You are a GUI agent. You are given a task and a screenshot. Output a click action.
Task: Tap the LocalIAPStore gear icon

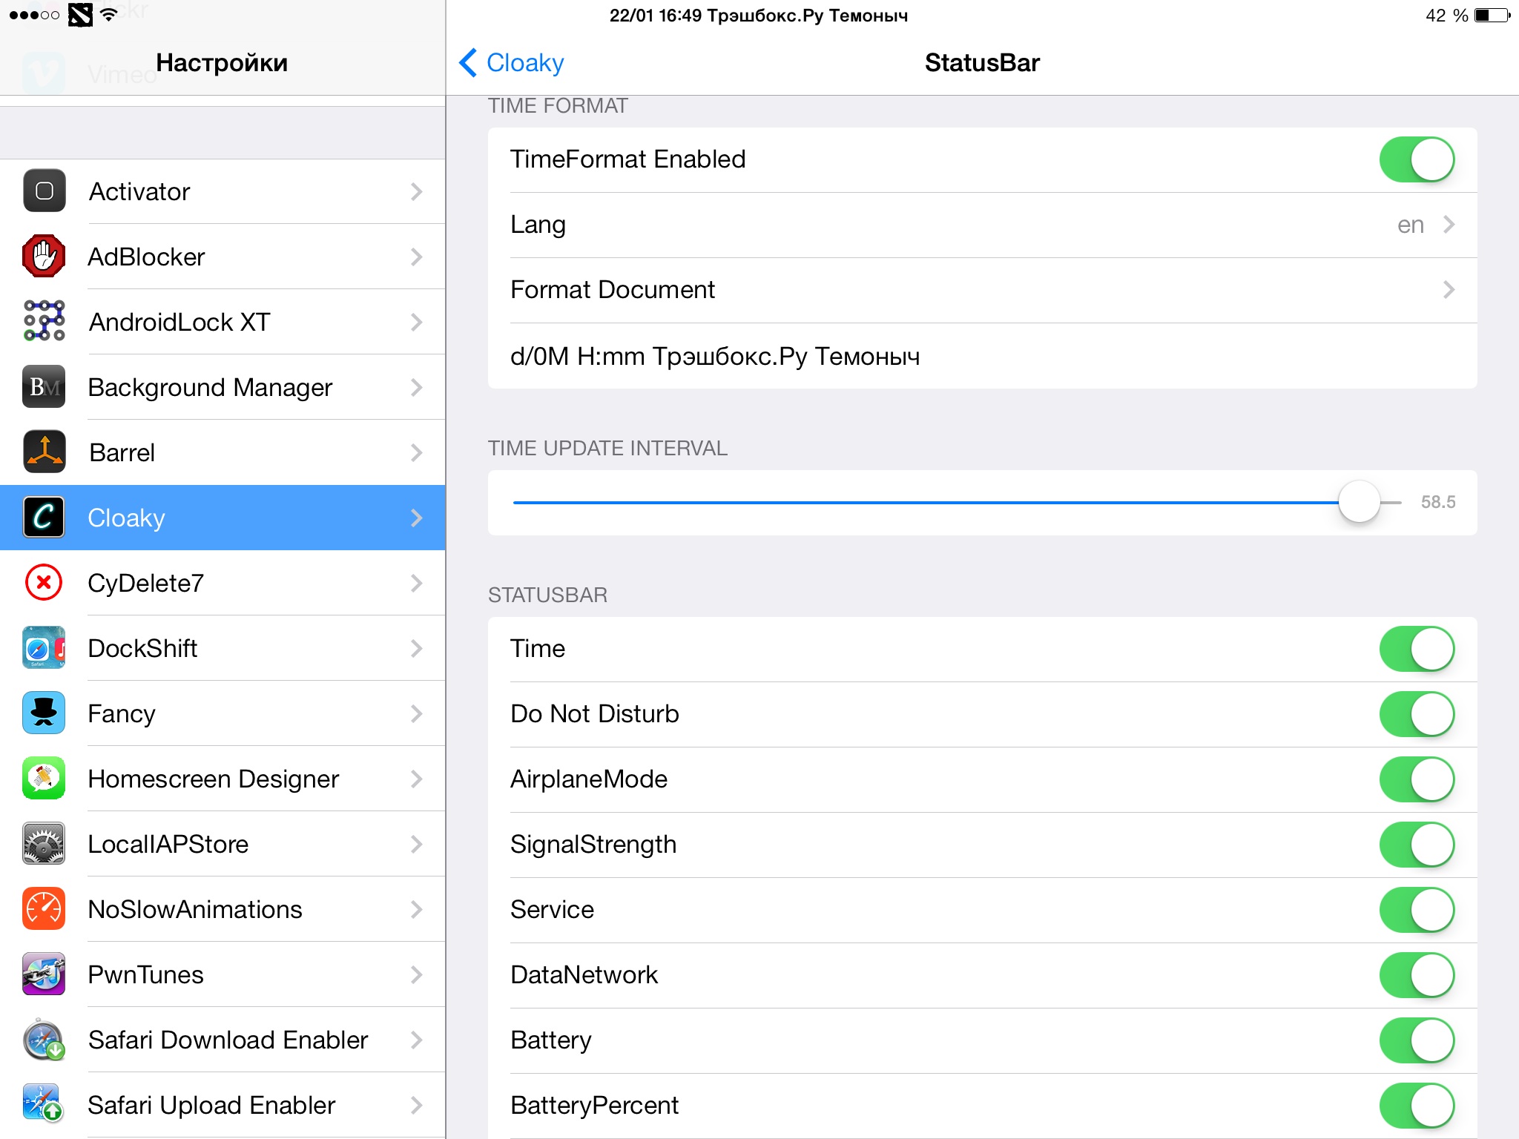pos(44,843)
